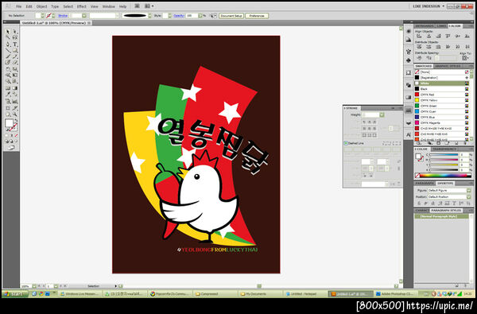Select the Line Segment tool
Image resolution: width=477 pixels, height=314 pixels.
[8, 51]
